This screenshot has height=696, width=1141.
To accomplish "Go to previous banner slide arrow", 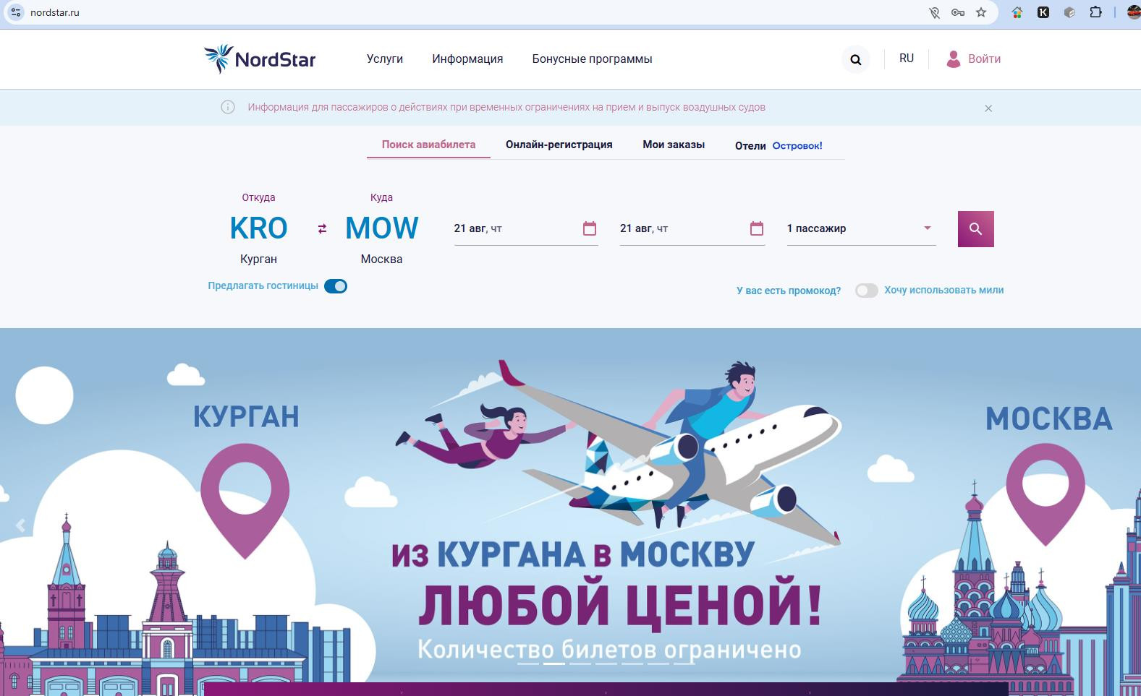I will (x=20, y=525).
